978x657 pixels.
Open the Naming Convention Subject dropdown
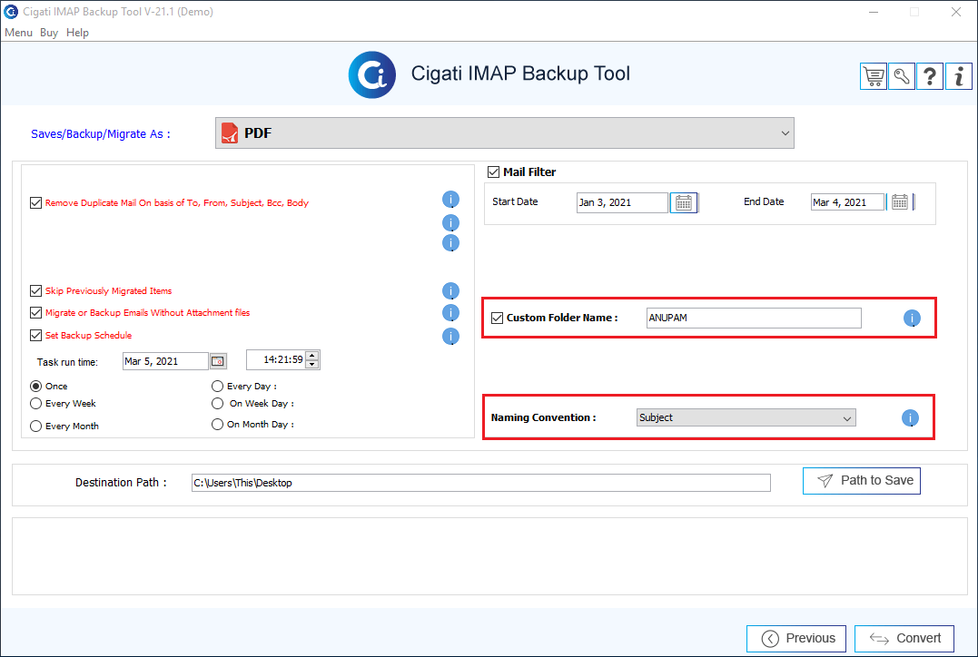pyautogui.click(x=746, y=417)
